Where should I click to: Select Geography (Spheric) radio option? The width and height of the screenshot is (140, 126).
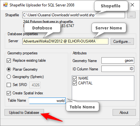9,77
